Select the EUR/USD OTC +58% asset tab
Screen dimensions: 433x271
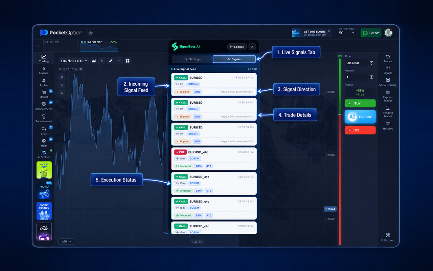pos(99,46)
